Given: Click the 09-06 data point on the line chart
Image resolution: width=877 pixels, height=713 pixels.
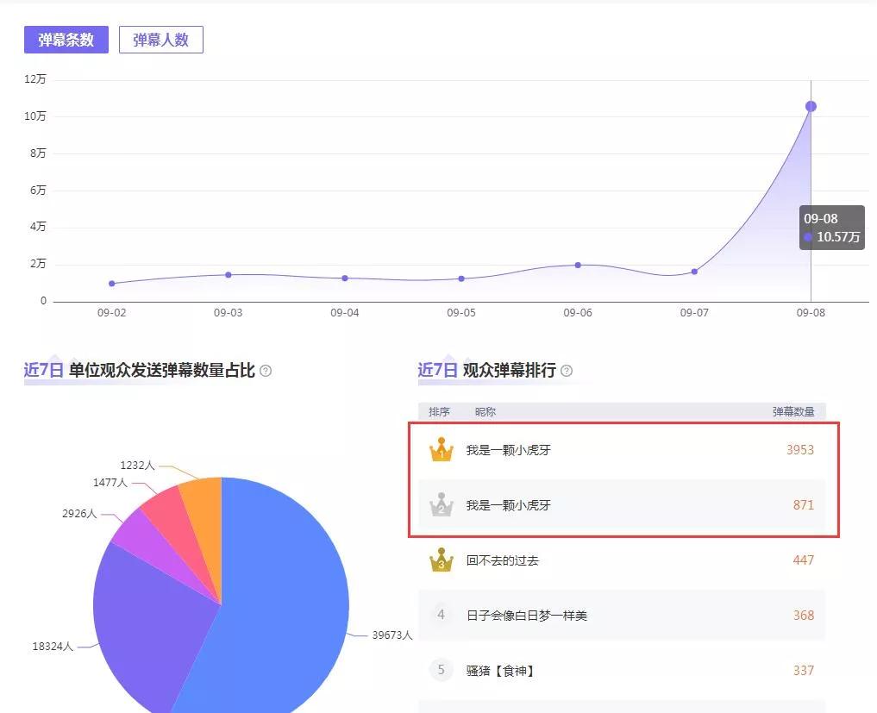Looking at the screenshot, I should (x=577, y=266).
